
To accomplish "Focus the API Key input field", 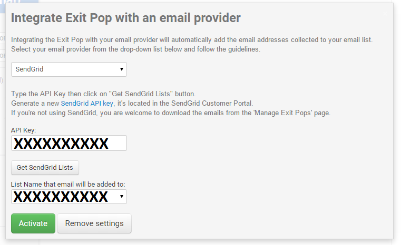I will point(69,143).
